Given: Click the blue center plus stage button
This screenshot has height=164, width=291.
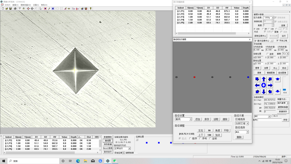Looking at the screenshot, I should (264, 85).
